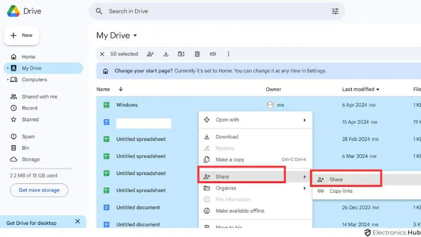Image resolution: width=421 pixels, height=237 pixels.
Task: Dismiss the Get Drive for desktop banner
Action: [x=77, y=222]
